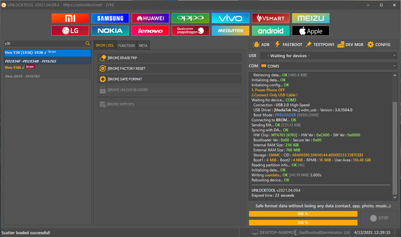Open CONFIG settings
This screenshot has height=237, width=401.
(379, 44)
